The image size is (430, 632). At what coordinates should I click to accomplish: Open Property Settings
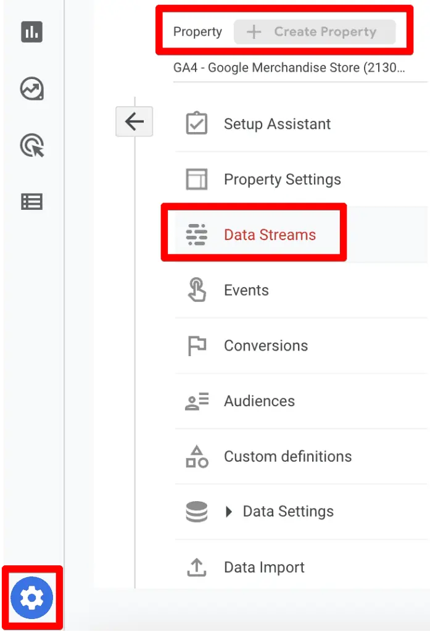[282, 180]
